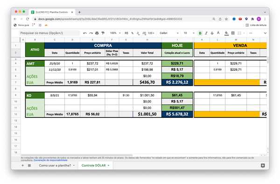Switch to Como usar a planilha? sheet
280x184 pixels.
pyautogui.click(x=55, y=165)
